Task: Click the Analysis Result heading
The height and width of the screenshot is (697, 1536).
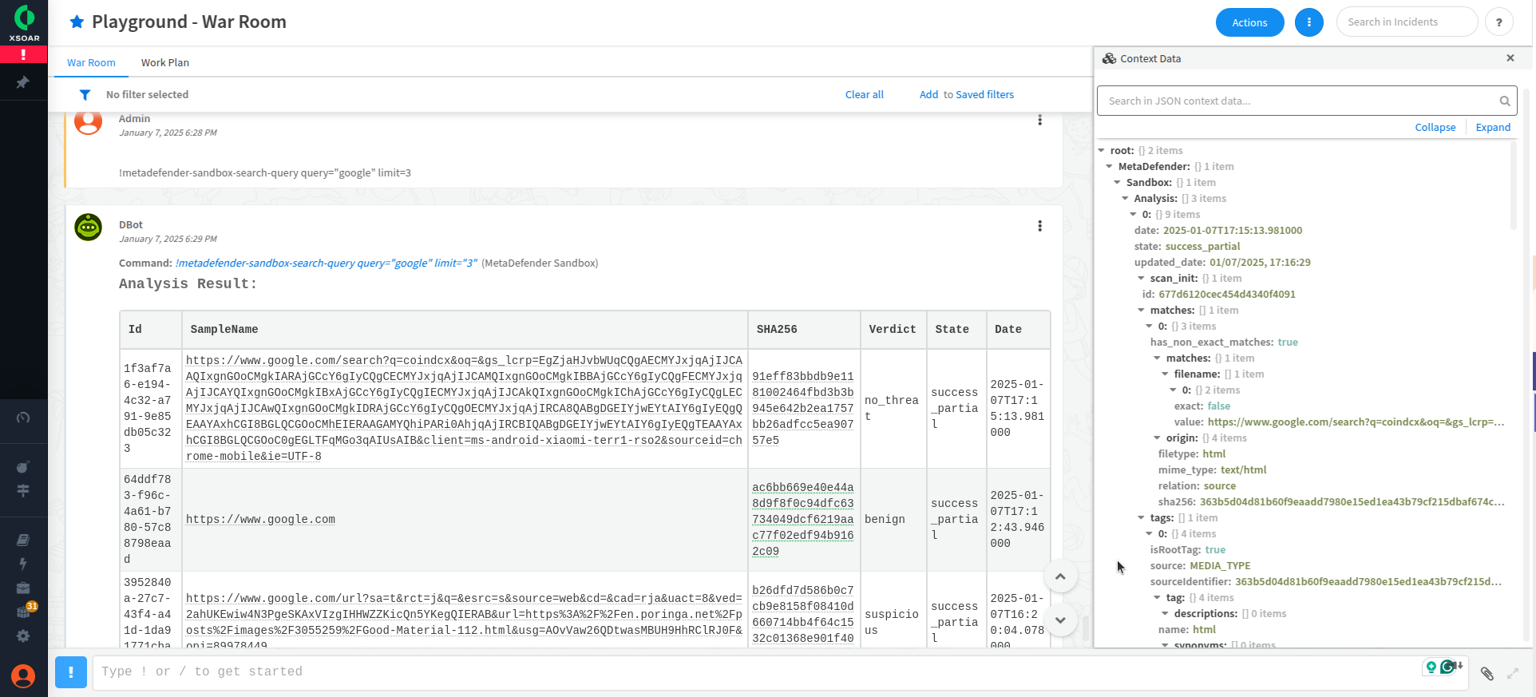Action: point(188,283)
